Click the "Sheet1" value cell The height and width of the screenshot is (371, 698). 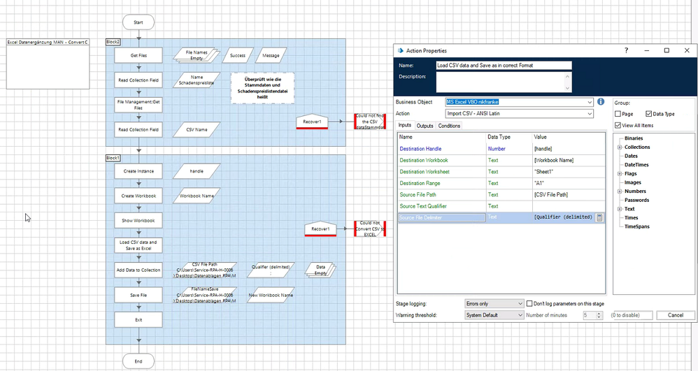click(569, 172)
